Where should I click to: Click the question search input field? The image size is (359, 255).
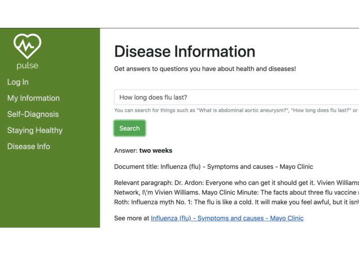click(x=237, y=97)
